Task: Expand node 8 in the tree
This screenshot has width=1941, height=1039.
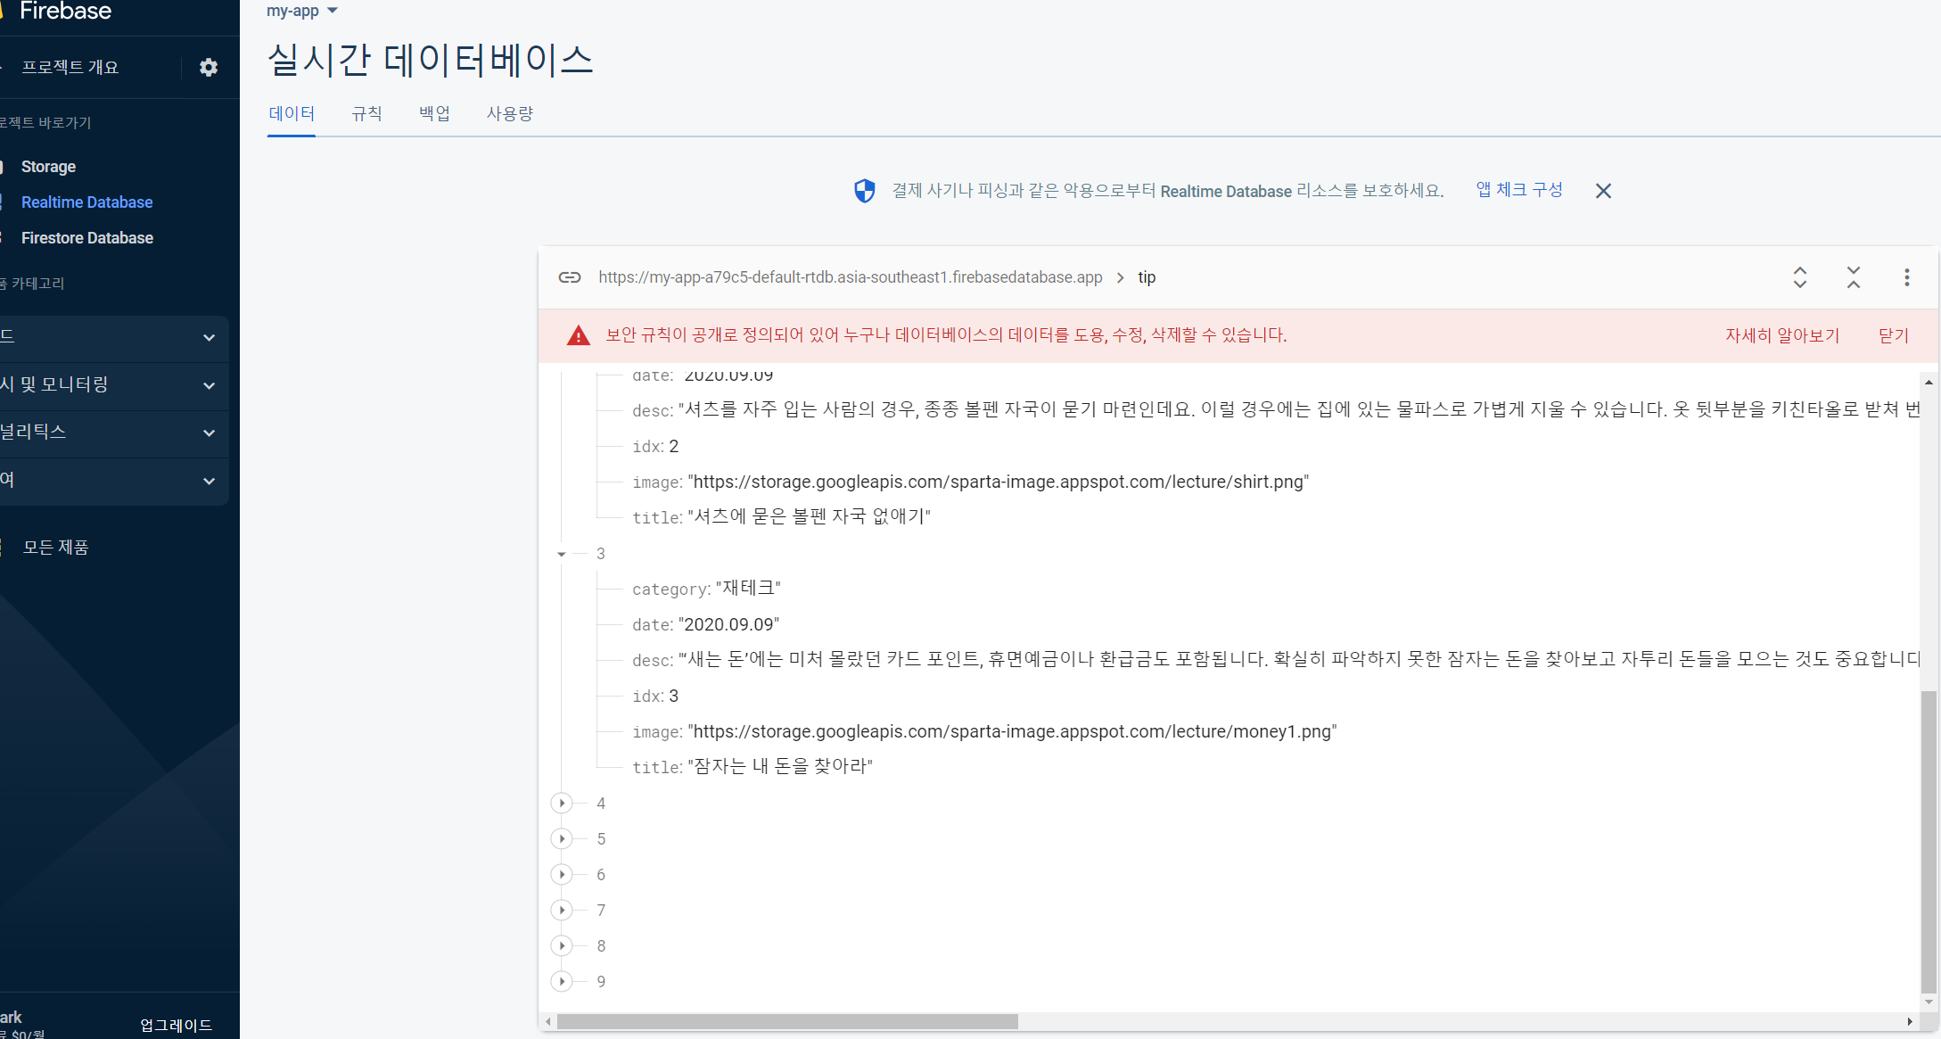Action: pyautogui.click(x=562, y=946)
